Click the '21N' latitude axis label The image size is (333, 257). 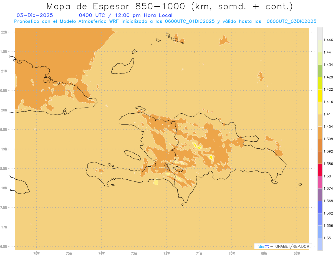point(4,71)
